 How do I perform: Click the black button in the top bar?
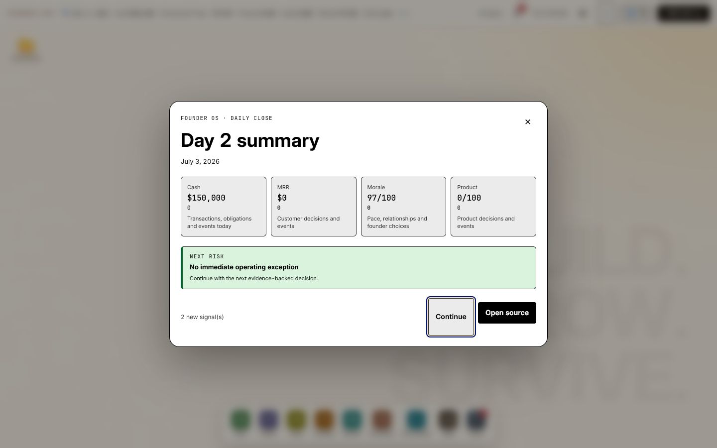point(683,13)
